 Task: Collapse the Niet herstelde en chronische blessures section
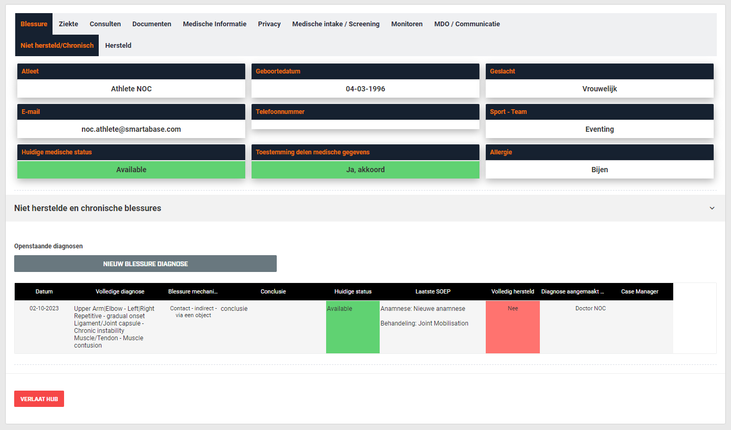tap(712, 208)
